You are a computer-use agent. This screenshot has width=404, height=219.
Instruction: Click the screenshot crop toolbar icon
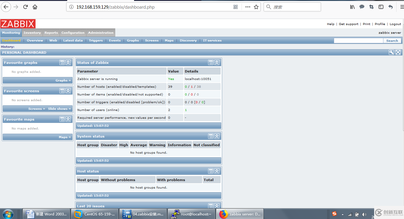tap(371, 7)
